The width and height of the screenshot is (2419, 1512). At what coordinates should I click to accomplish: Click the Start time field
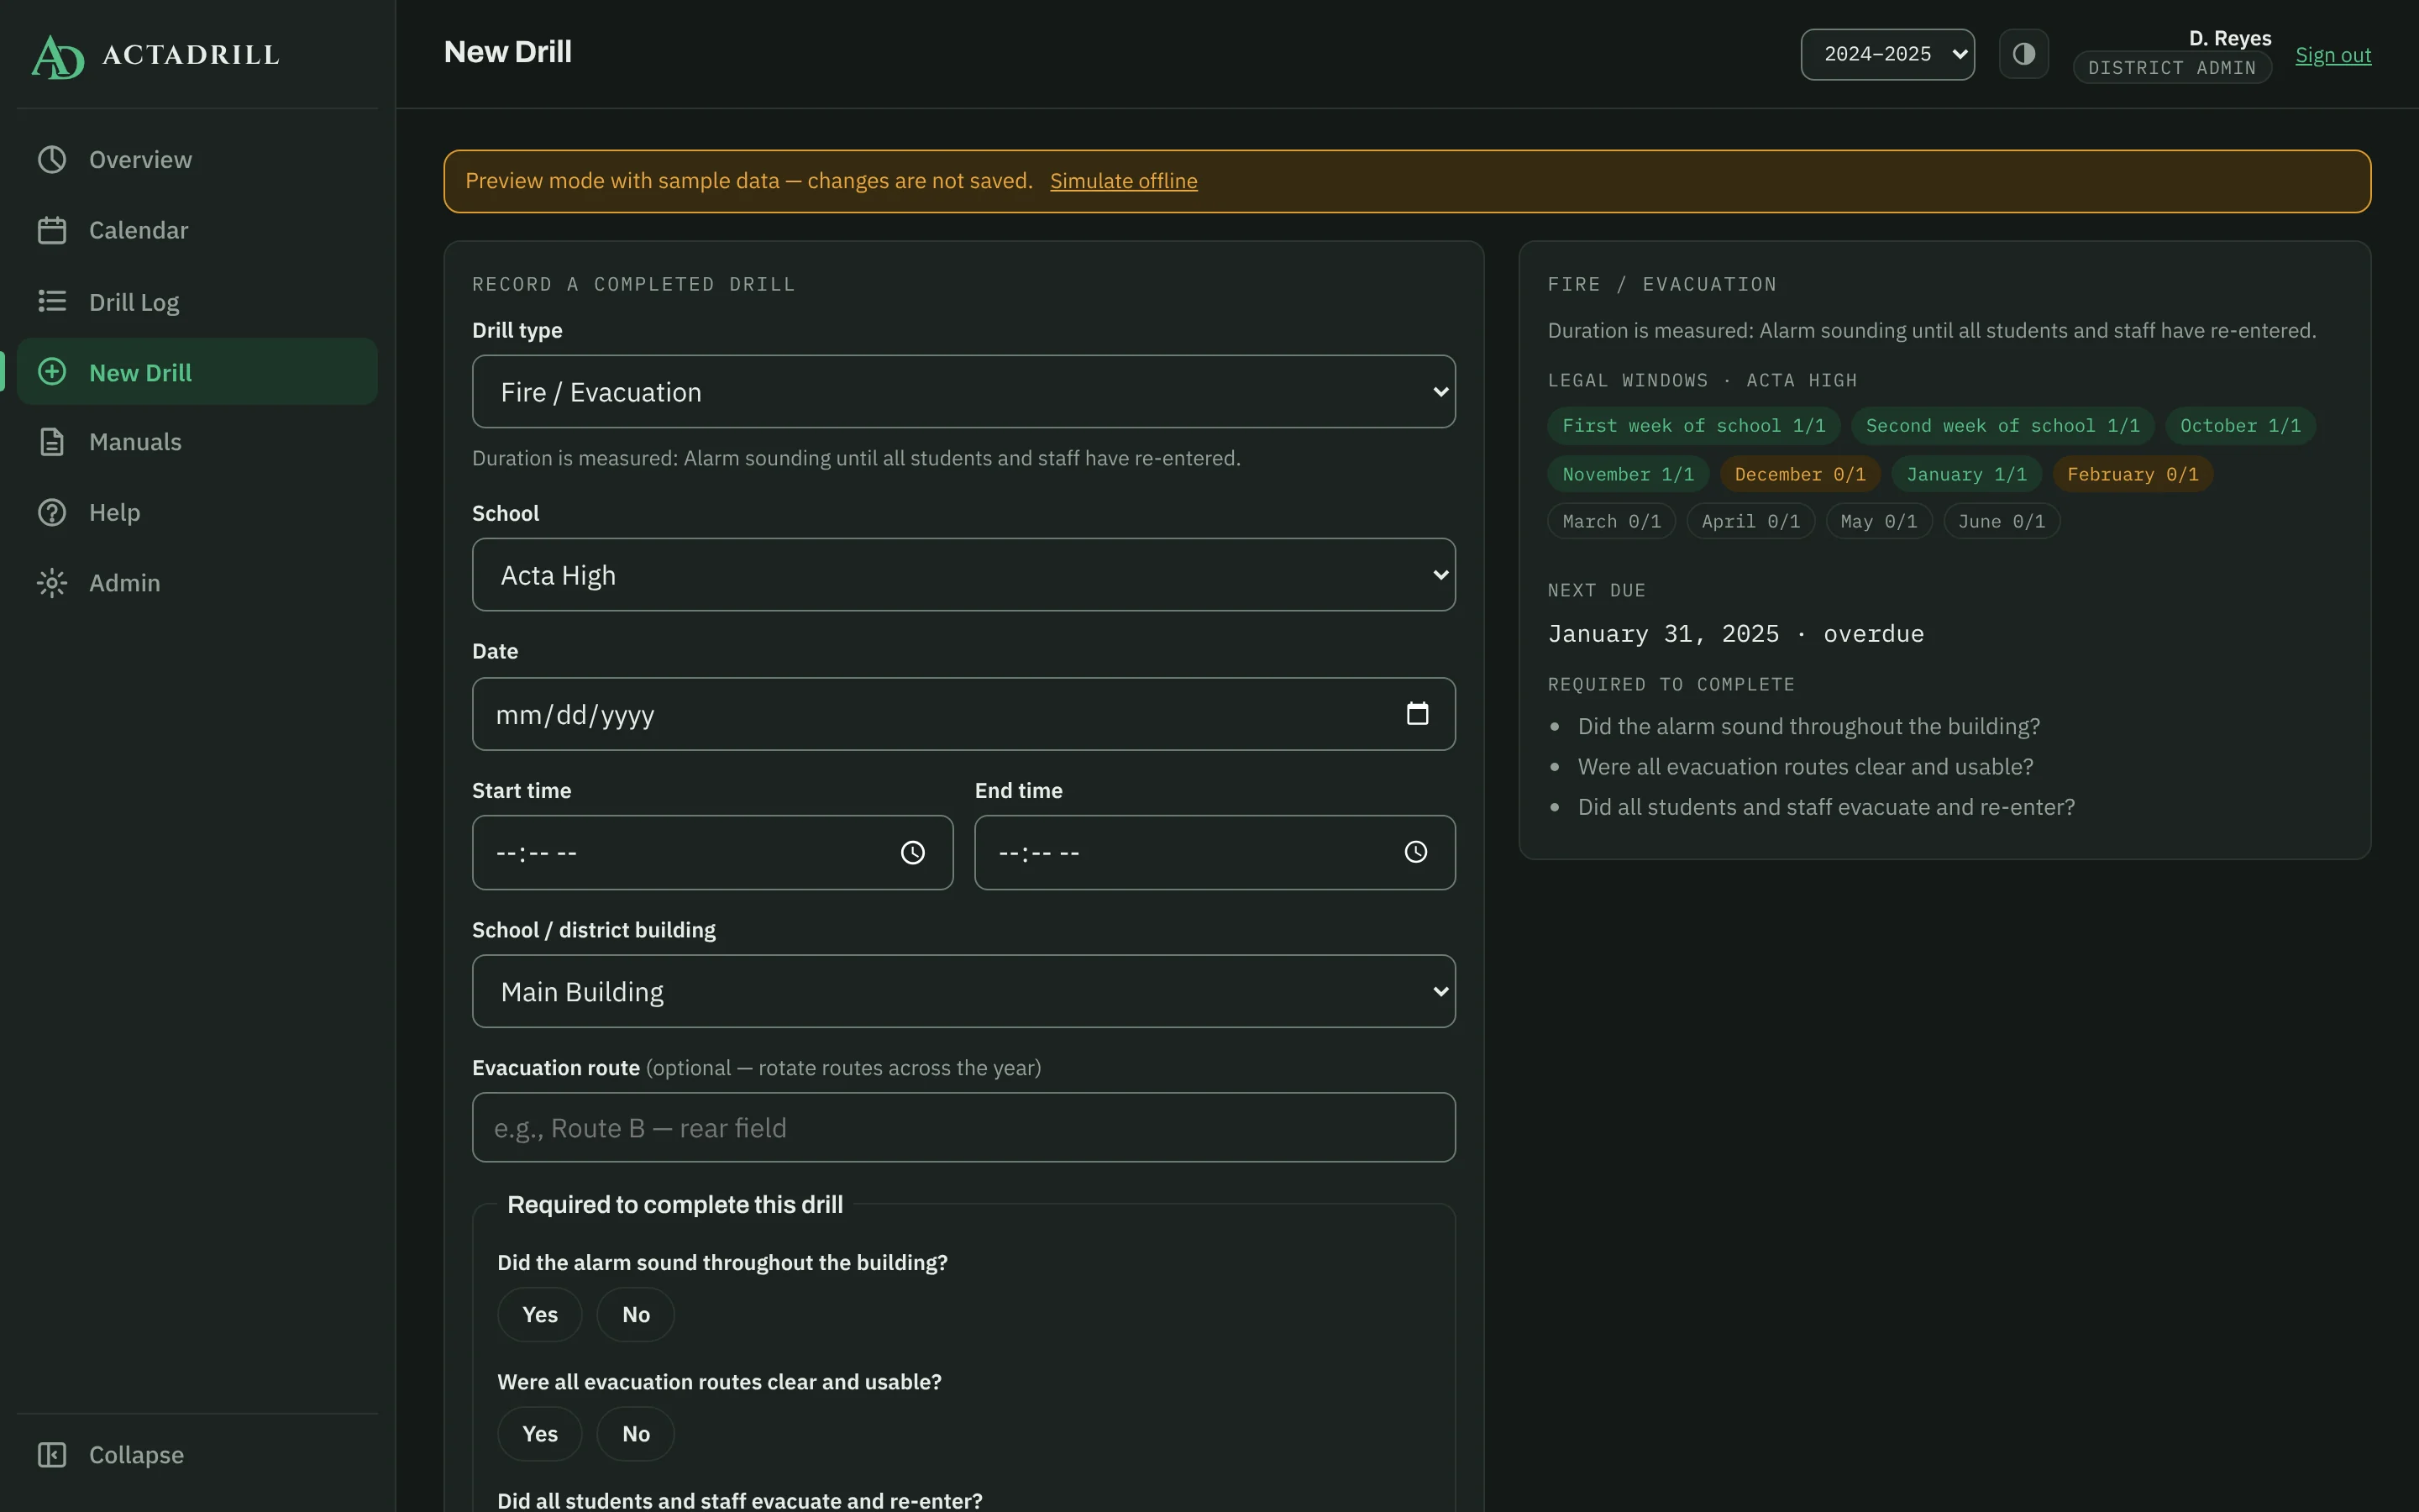coord(711,853)
